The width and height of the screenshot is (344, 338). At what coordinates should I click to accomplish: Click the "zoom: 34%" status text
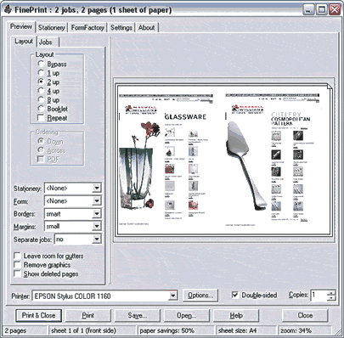point(296,330)
